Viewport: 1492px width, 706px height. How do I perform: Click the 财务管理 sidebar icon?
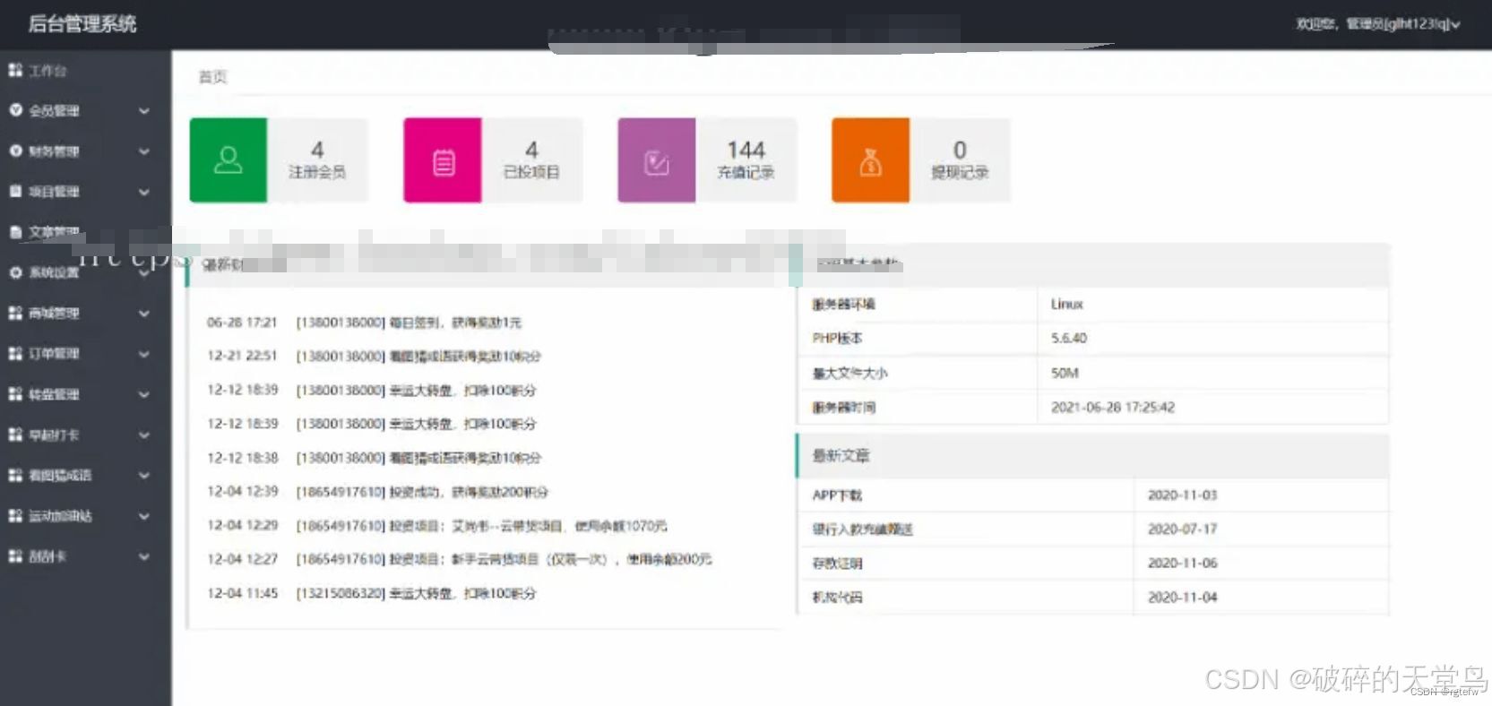pos(15,151)
